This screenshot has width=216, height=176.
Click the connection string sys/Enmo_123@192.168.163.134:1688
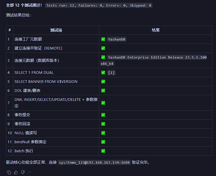(x=94, y=162)
